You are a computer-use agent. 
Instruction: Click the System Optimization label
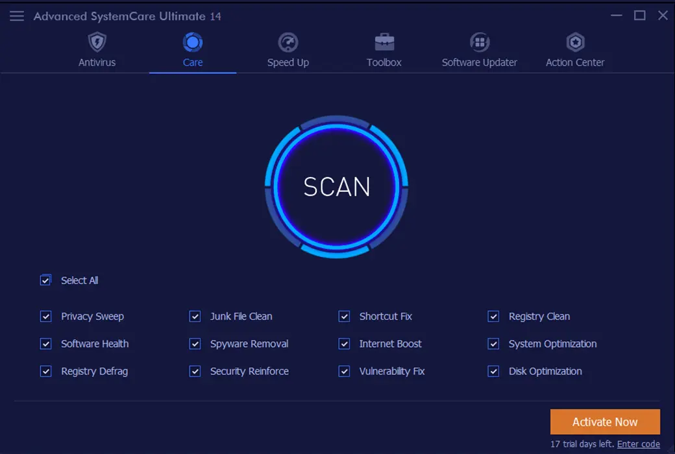[x=553, y=344]
